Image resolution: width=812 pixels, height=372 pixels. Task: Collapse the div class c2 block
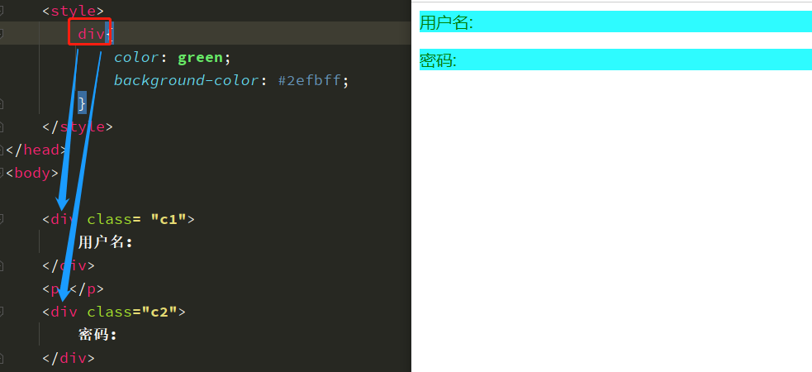(x=2, y=312)
